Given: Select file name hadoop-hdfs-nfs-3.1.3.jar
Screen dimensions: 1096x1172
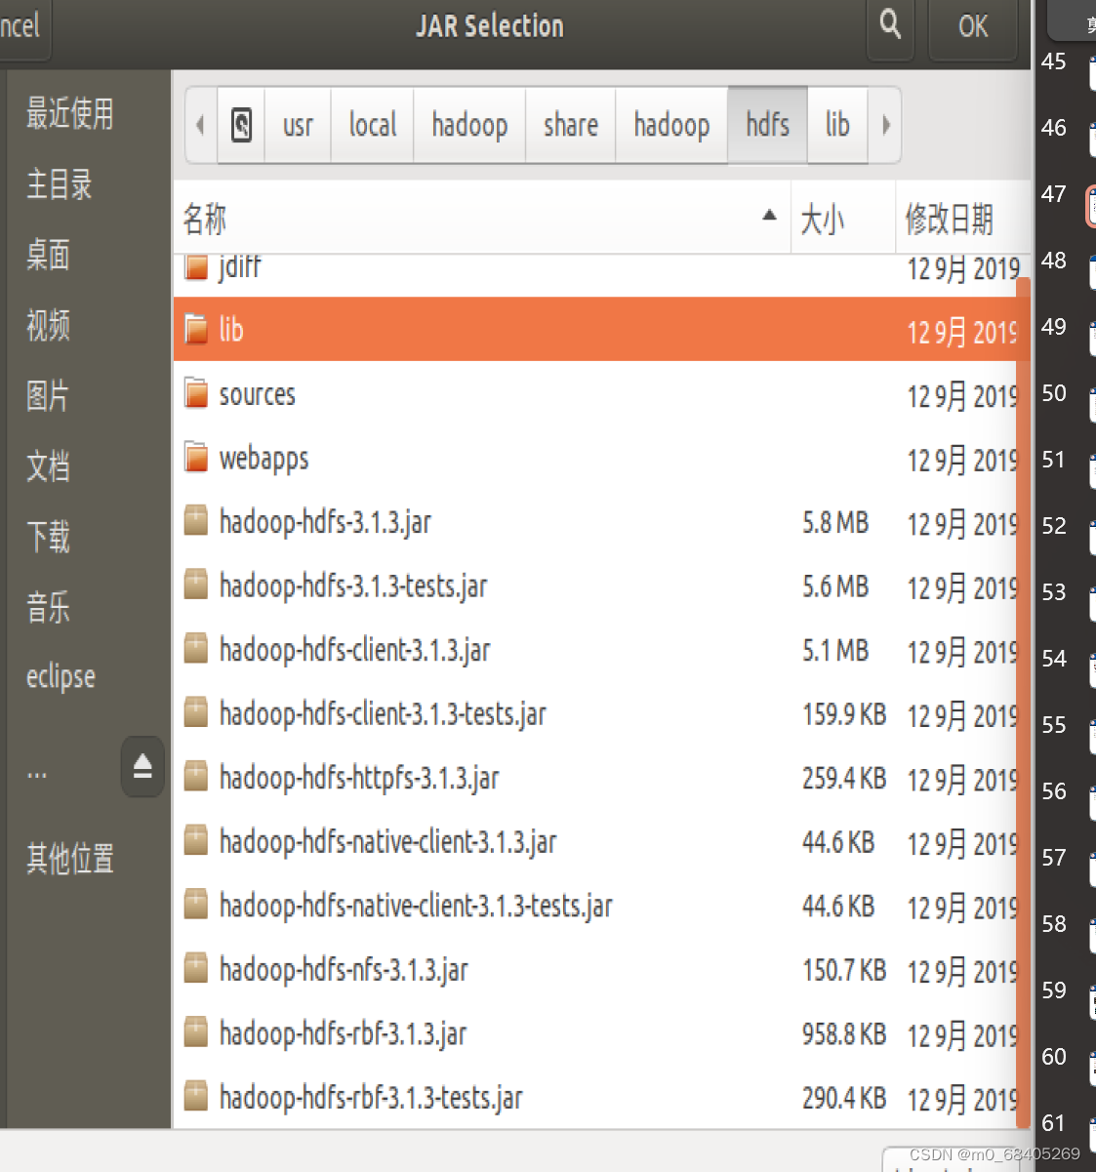Looking at the screenshot, I should [x=344, y=970].
